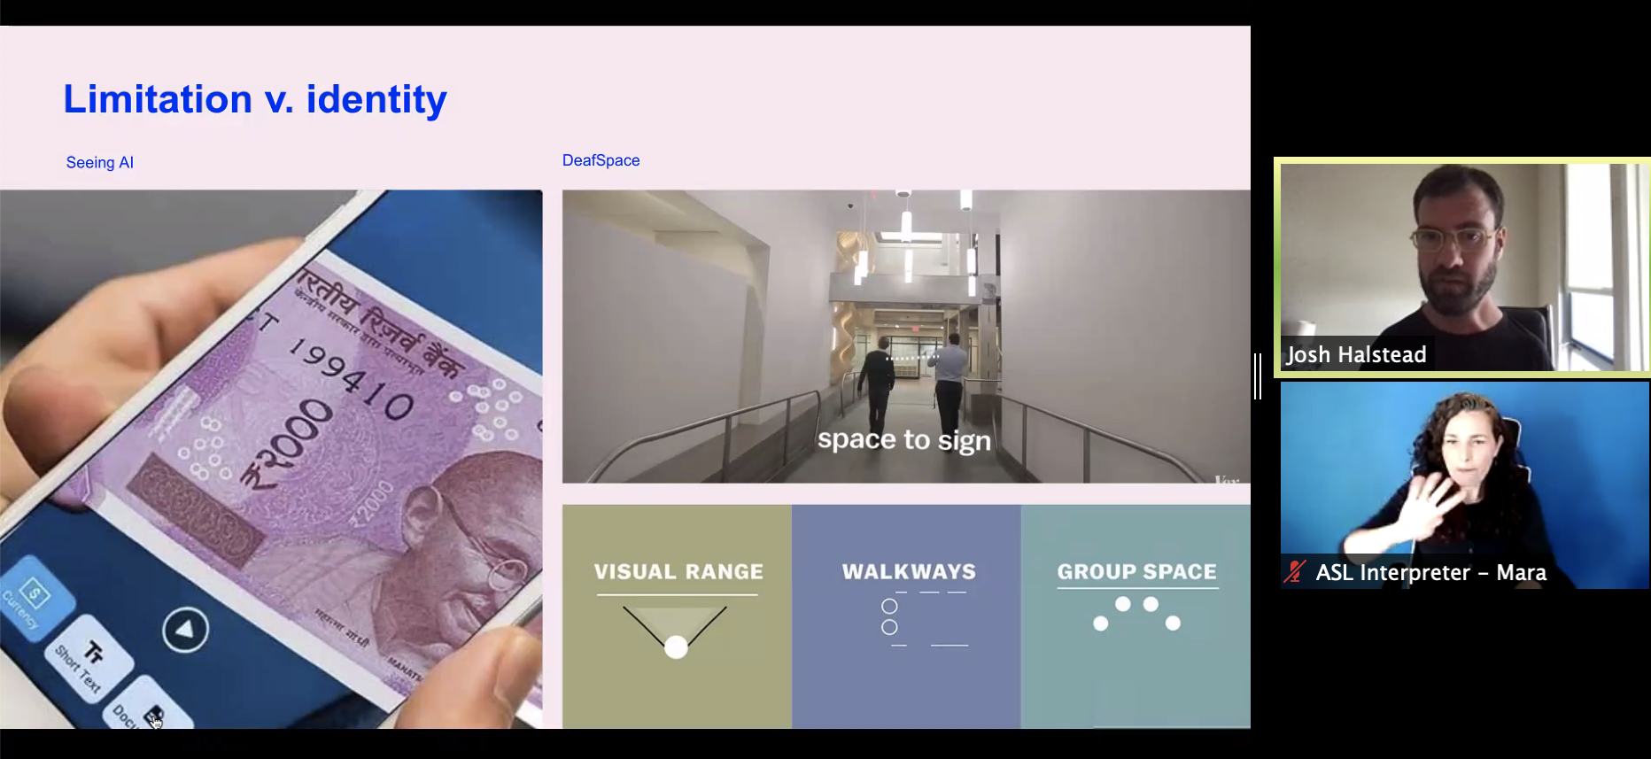Click the muted microphone icon beside ASL Interpreter
Image resolution: width=1651 pixels, height=759 pixels.
(x=1295, y=572)
